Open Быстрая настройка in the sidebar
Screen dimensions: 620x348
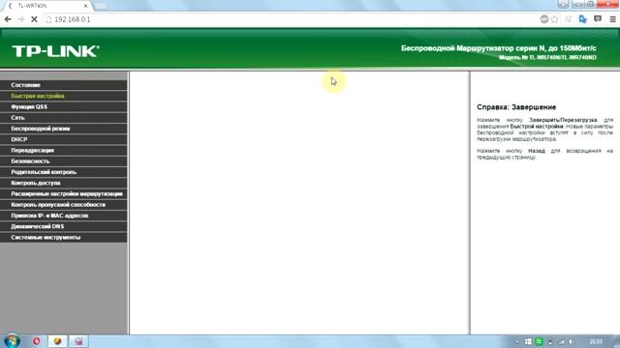pyautogui.click(x=64, y=96)
